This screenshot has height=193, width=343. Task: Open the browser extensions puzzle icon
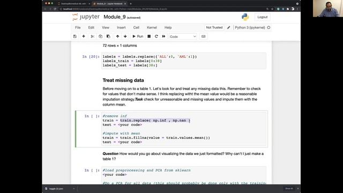coord(288,9)
